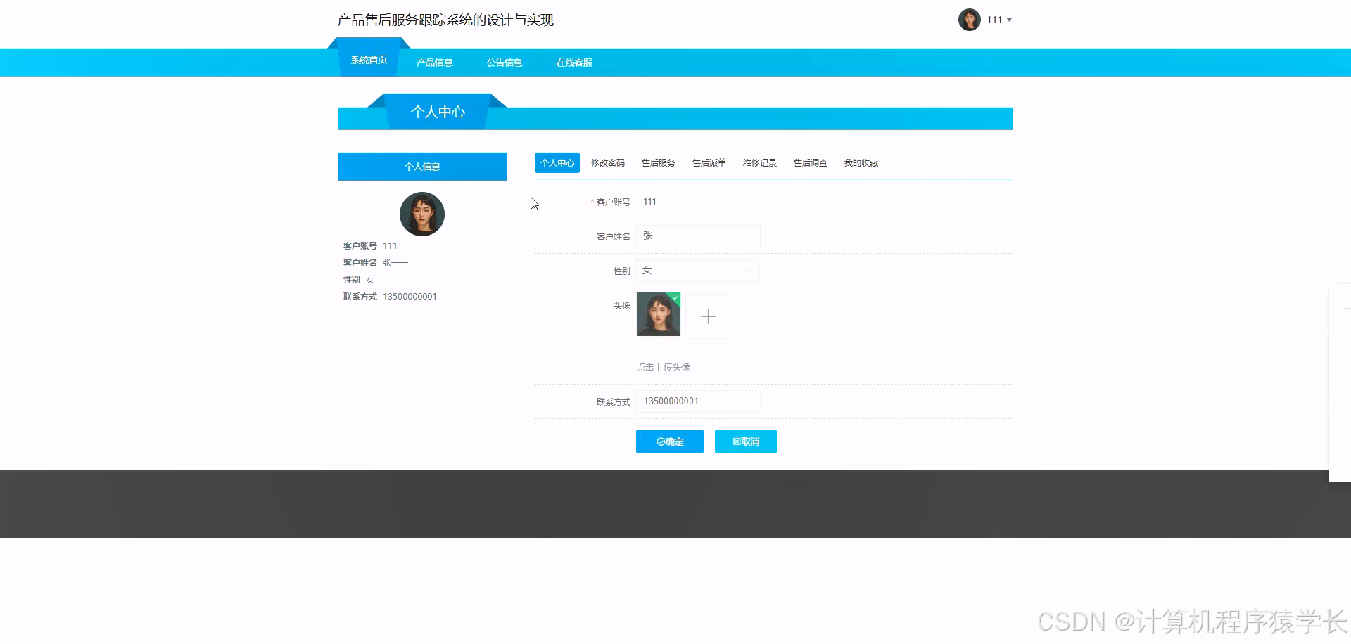Image resolution: width=1351 pixels, height=644 pixels.
Task: Click the 确定 confirm button
Action: [x=670, y=442]
